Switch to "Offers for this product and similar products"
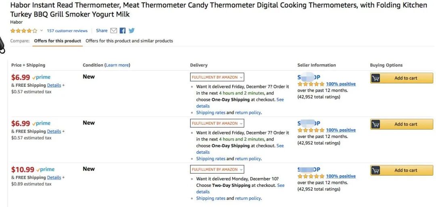436x207 pixels. pyautogui.click(x=129, y=41)
